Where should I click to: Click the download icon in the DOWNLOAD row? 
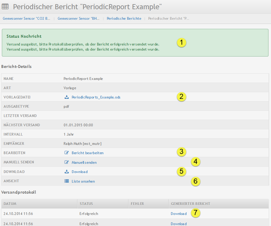(67, 172)
